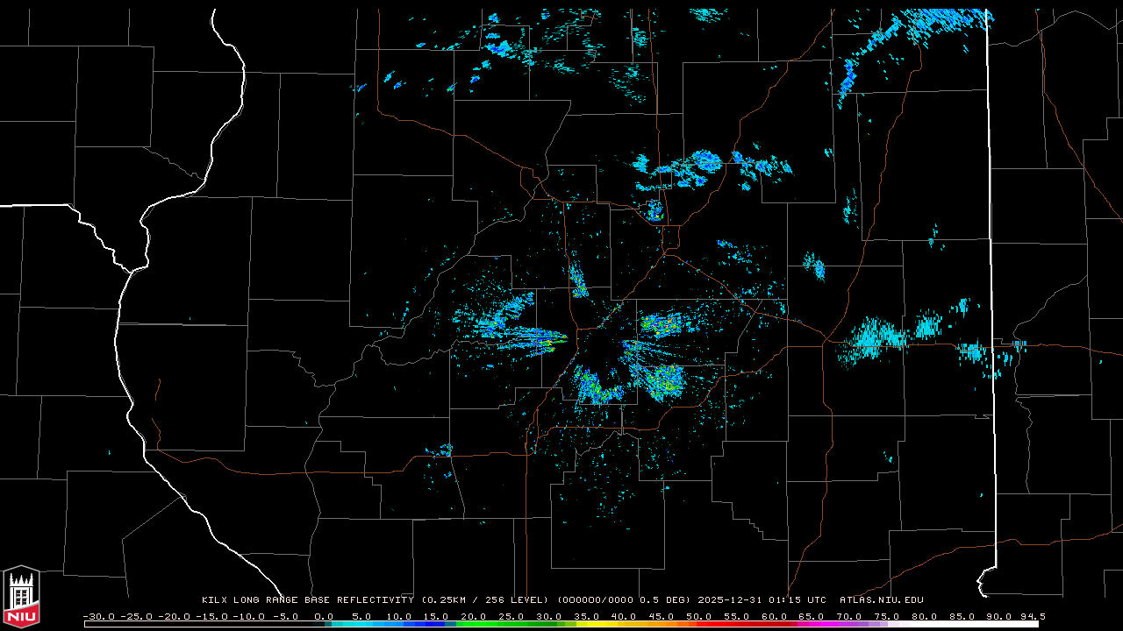The height and width of the screenshot is (631, 1123).
Task: Click the 94.5 scale label
Action: (x=1033, y=616)
